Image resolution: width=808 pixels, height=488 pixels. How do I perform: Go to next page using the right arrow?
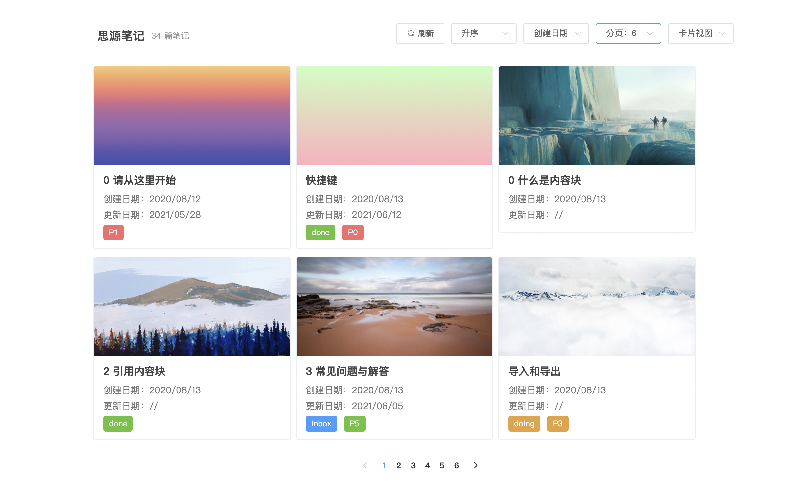pyautogui.click(x=475, y=465)
